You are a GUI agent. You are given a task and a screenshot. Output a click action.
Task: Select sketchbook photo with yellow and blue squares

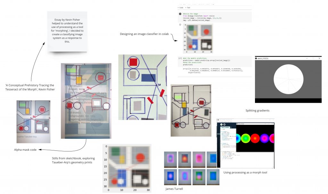point(191,110)
